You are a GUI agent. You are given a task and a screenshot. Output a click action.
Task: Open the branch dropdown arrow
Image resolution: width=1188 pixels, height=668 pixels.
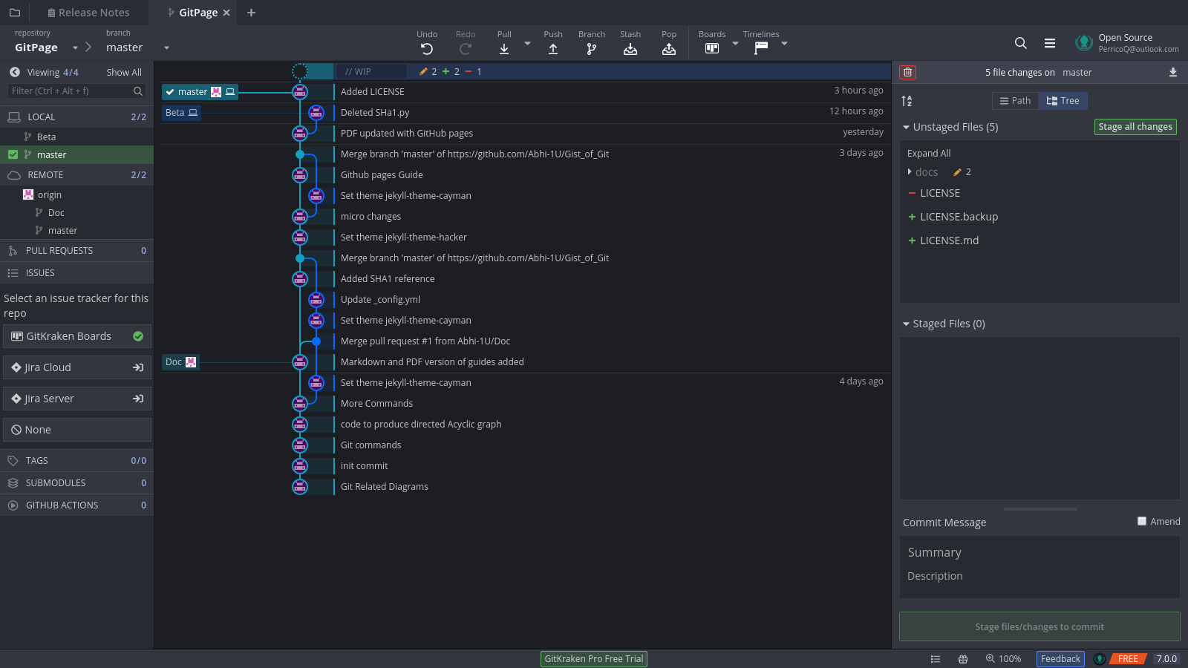[166, 48]
